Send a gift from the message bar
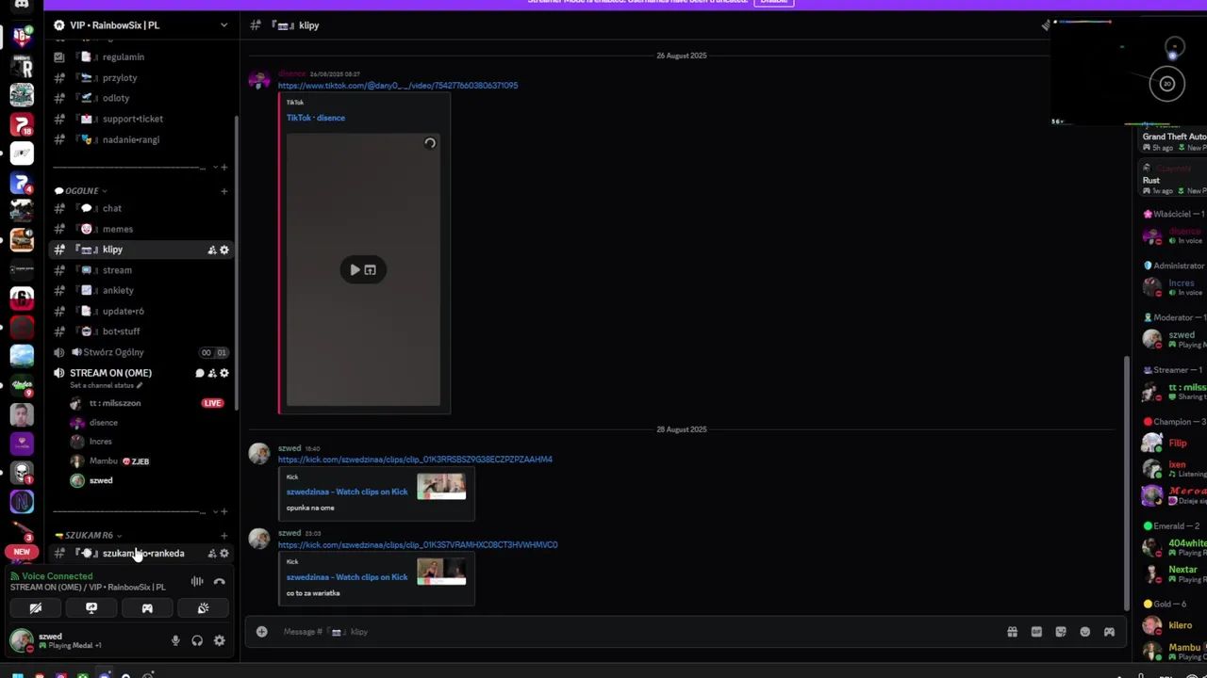 1012,632
